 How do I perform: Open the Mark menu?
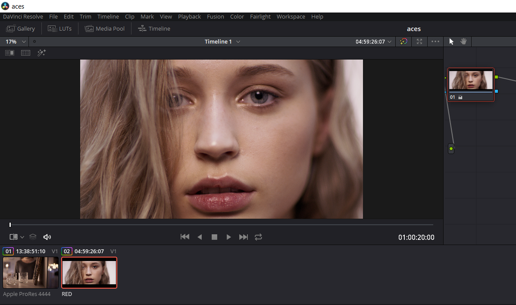(x=147, y=16)
